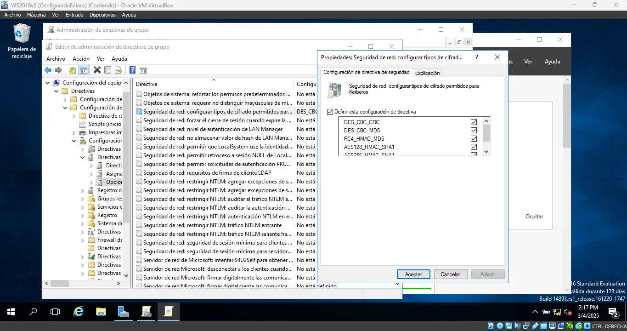Open the Ayuda menu in policy editor
This screenshot has height=331, width=627.
(x=119, y=59)
